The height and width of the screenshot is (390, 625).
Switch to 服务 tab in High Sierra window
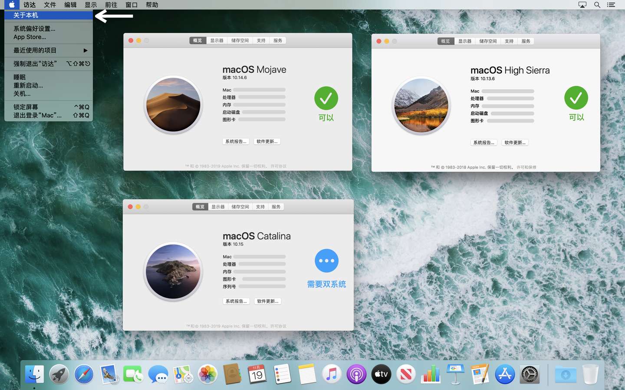(526, 41)
